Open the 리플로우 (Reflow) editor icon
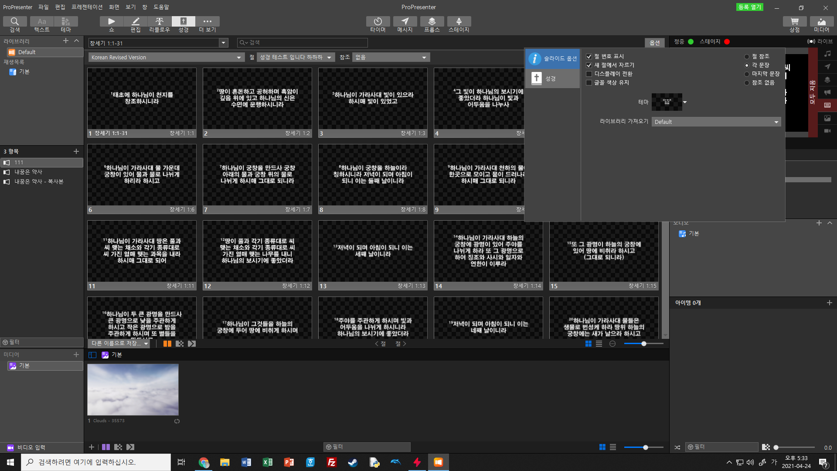 click(x=160, y=22)
